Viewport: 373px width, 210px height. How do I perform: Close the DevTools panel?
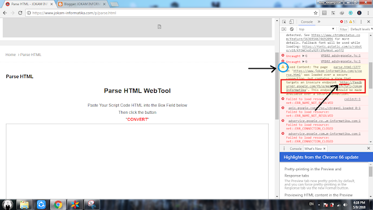[x=368, y=22]
